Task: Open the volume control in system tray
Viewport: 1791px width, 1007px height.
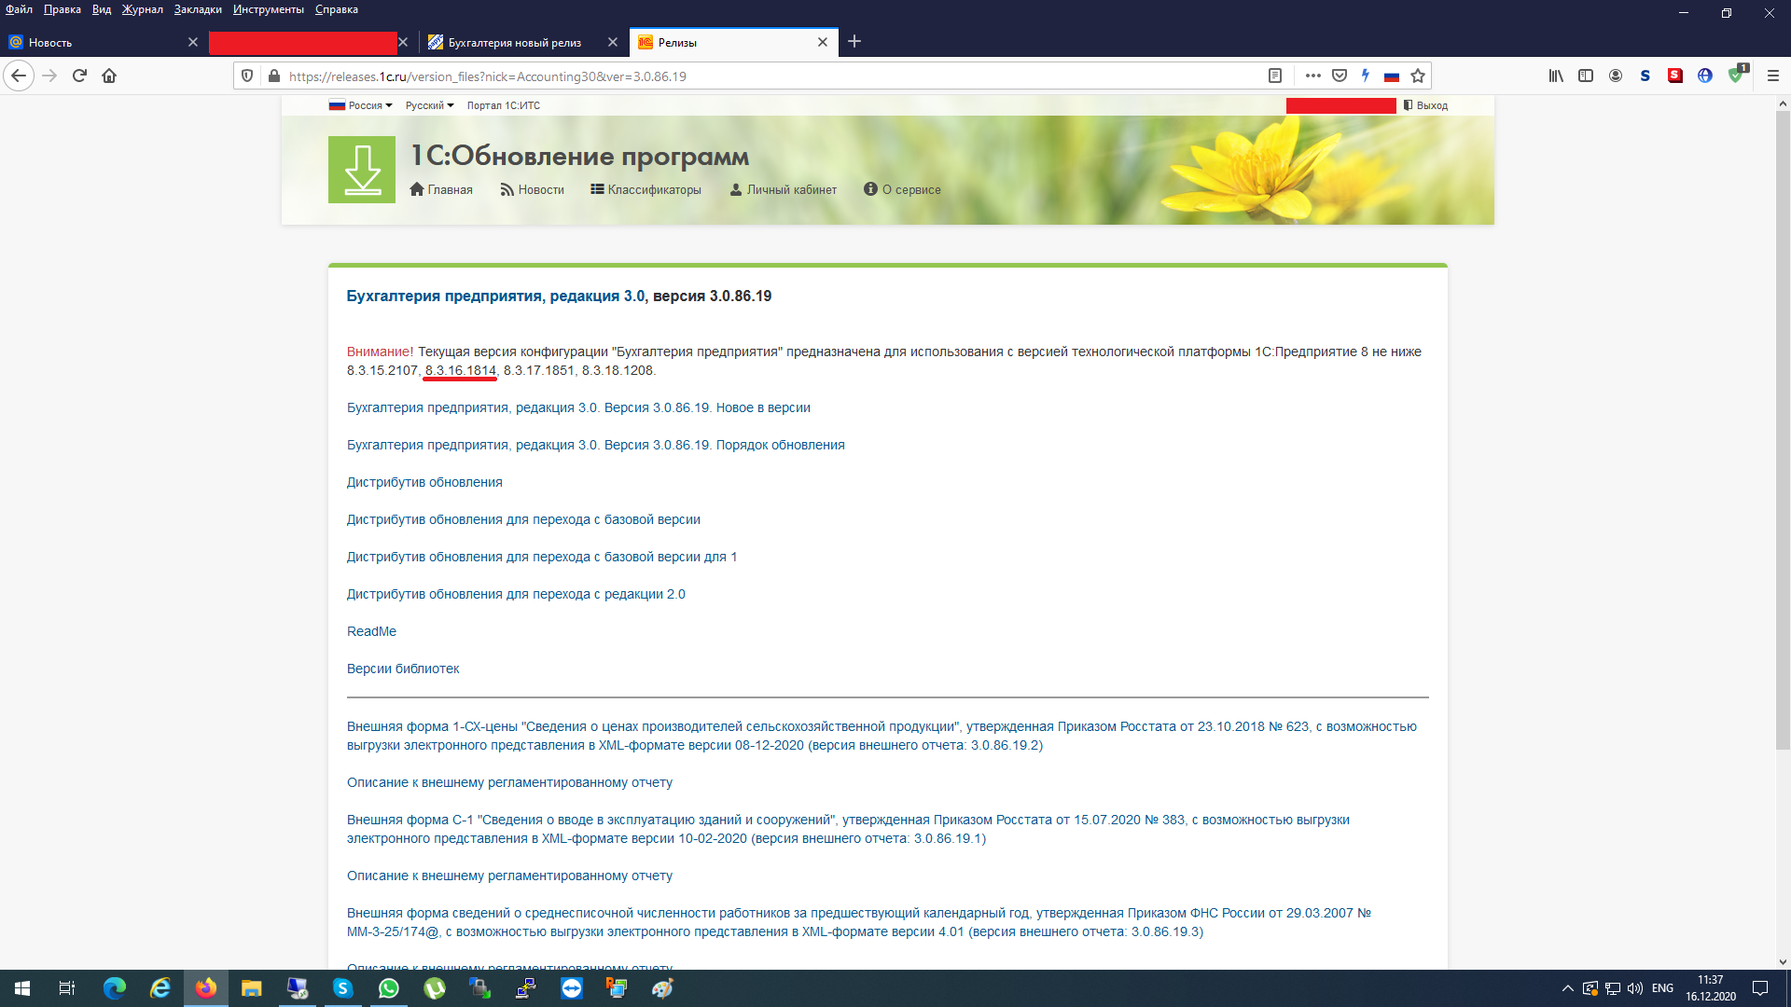Action: 1635,988
